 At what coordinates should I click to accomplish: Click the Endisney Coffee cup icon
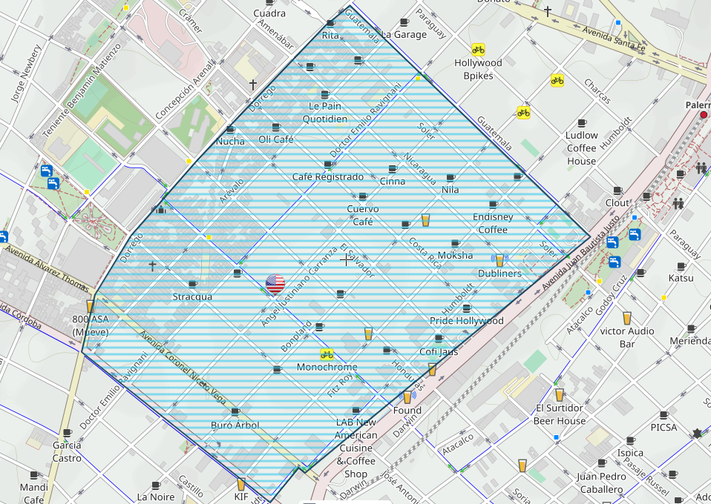tap(493, 205)
